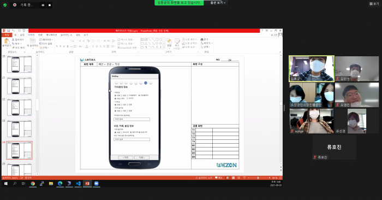This screenshot has width=382, height=200.
Task: Launch the Zoom app from taskbar
Action: click(97, 184)
